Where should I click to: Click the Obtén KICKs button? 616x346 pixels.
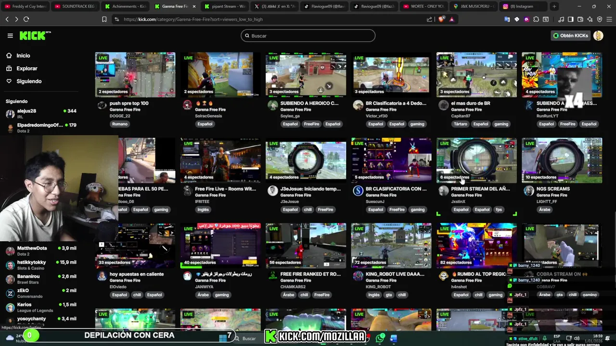coord(570,36)
